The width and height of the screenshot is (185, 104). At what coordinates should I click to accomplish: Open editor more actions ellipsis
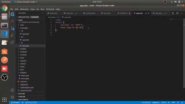pyautogui.click(x=182, y=13)
